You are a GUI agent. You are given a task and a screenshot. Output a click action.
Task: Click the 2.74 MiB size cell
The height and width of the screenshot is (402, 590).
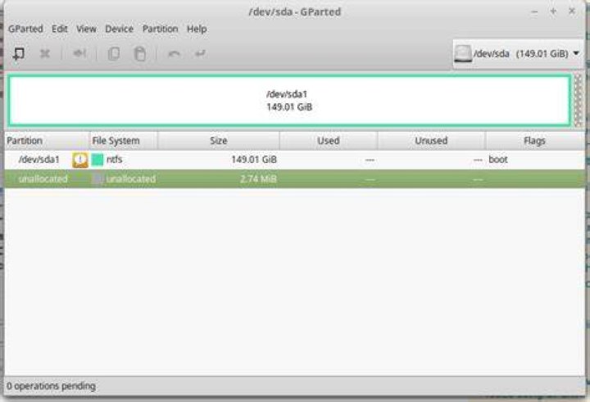tap(258, 179)
